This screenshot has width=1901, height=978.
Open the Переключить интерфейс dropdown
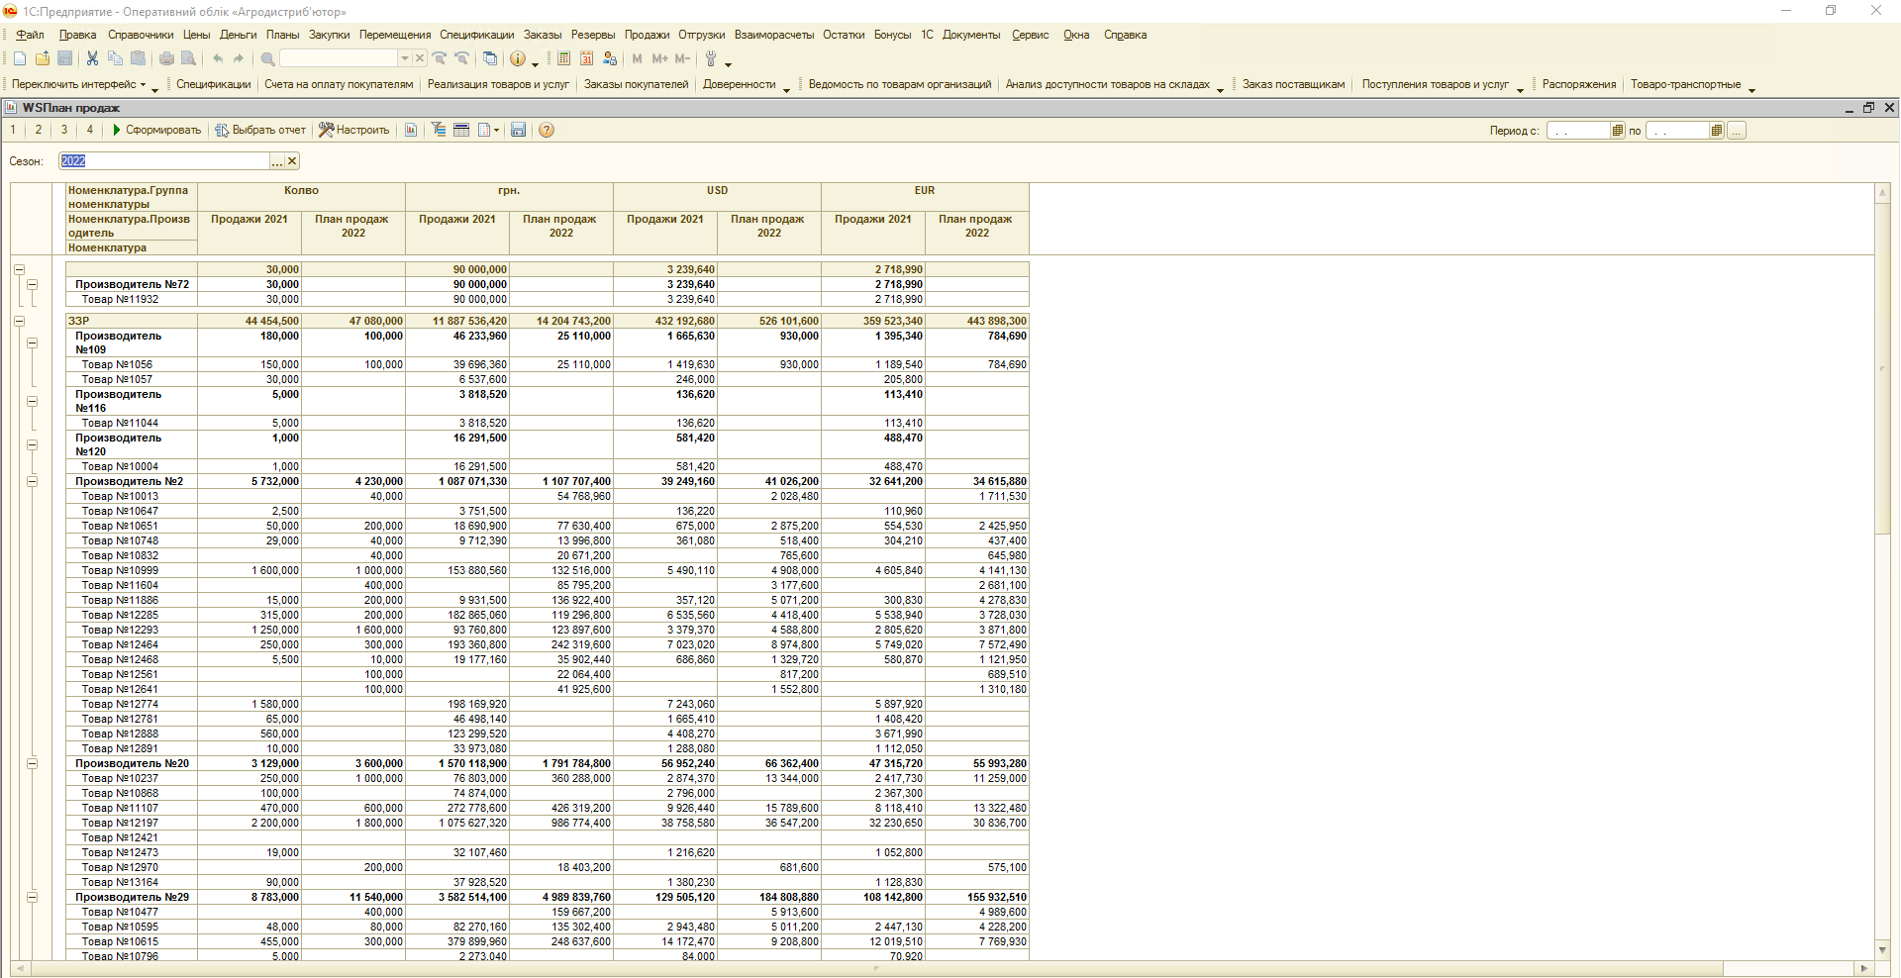(79, 85)
